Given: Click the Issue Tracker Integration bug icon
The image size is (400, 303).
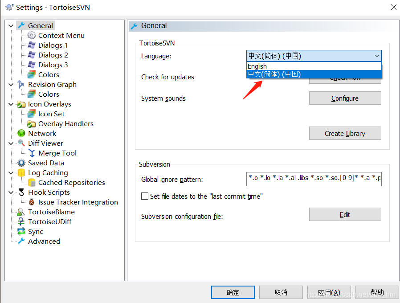Looking at the screenshot, I should [31, 202].
